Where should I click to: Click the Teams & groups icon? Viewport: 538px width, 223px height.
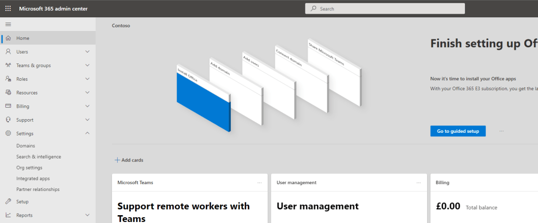8,66
